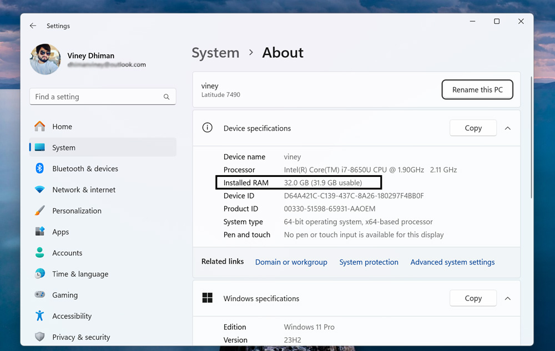Click the Network wifi icon
This screenshot has height=351, width=555.
[x=39, y=190]
